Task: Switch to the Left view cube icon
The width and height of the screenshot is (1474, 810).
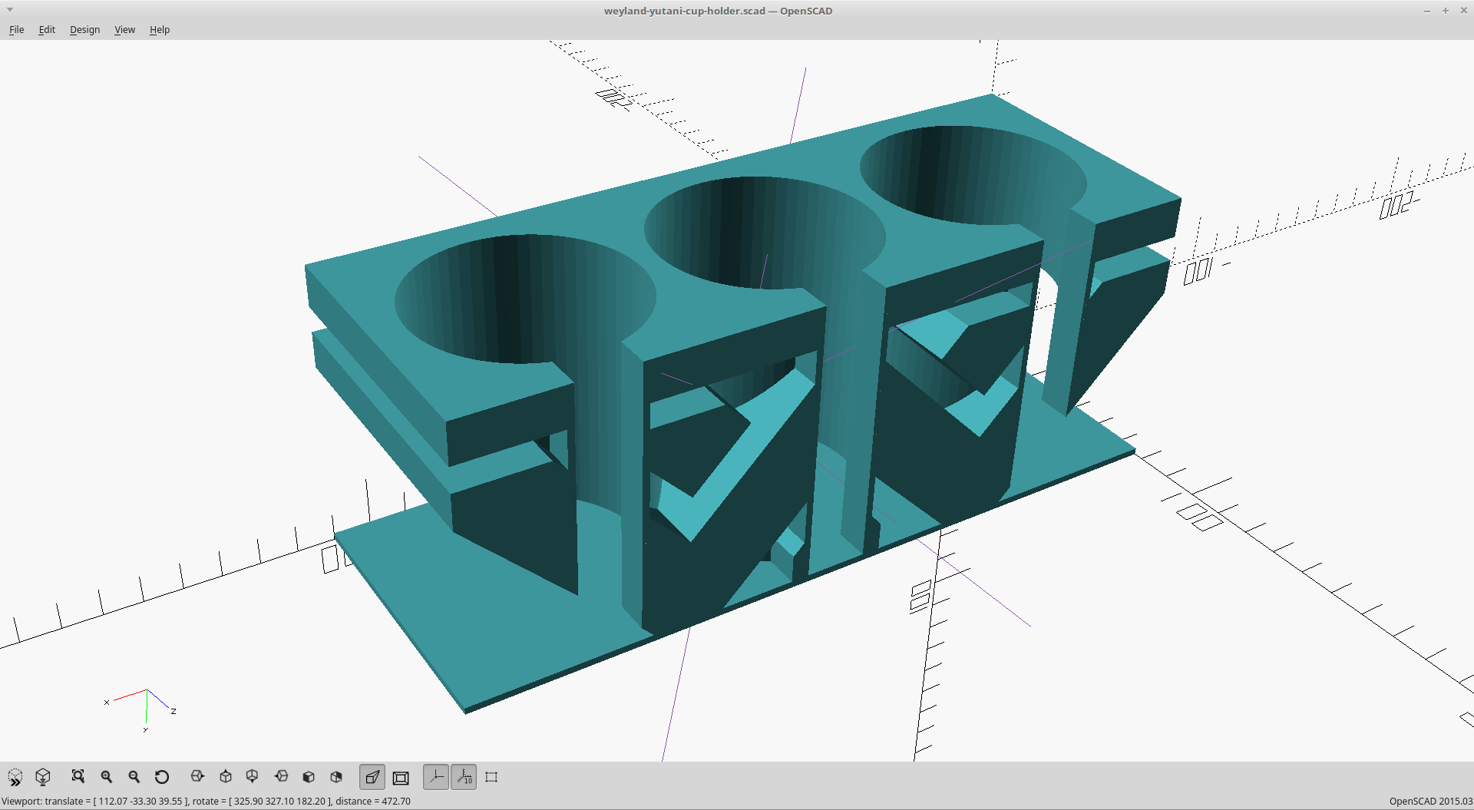Action: tap(281, 777)
